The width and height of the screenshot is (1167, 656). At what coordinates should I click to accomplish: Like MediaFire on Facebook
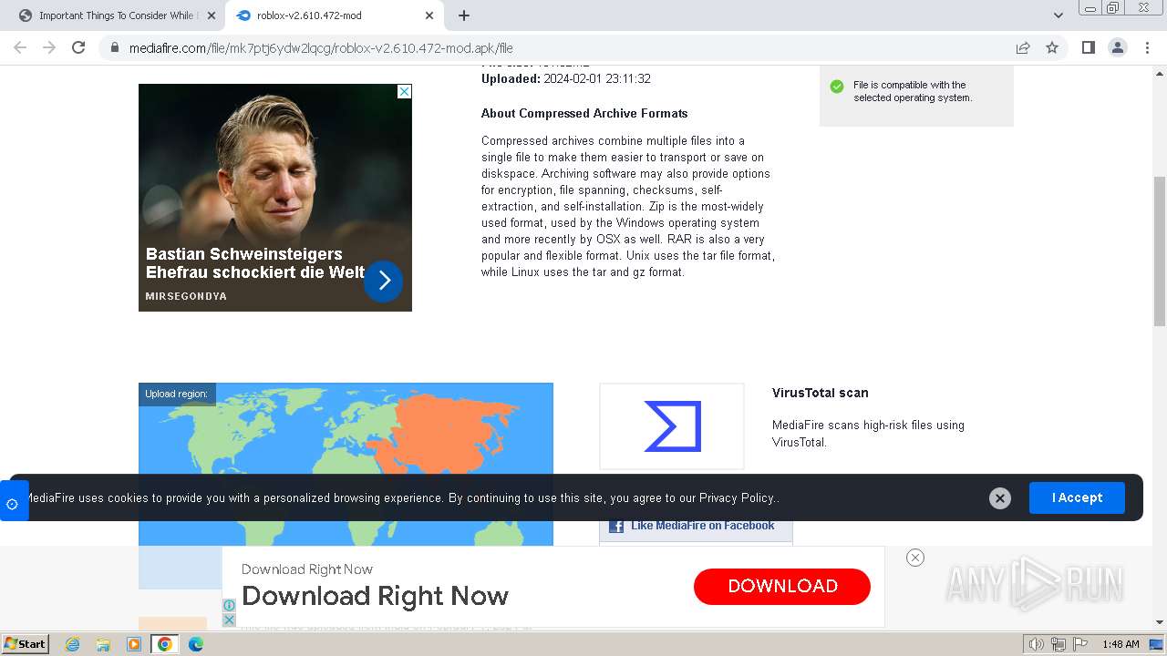coord(696,526)
